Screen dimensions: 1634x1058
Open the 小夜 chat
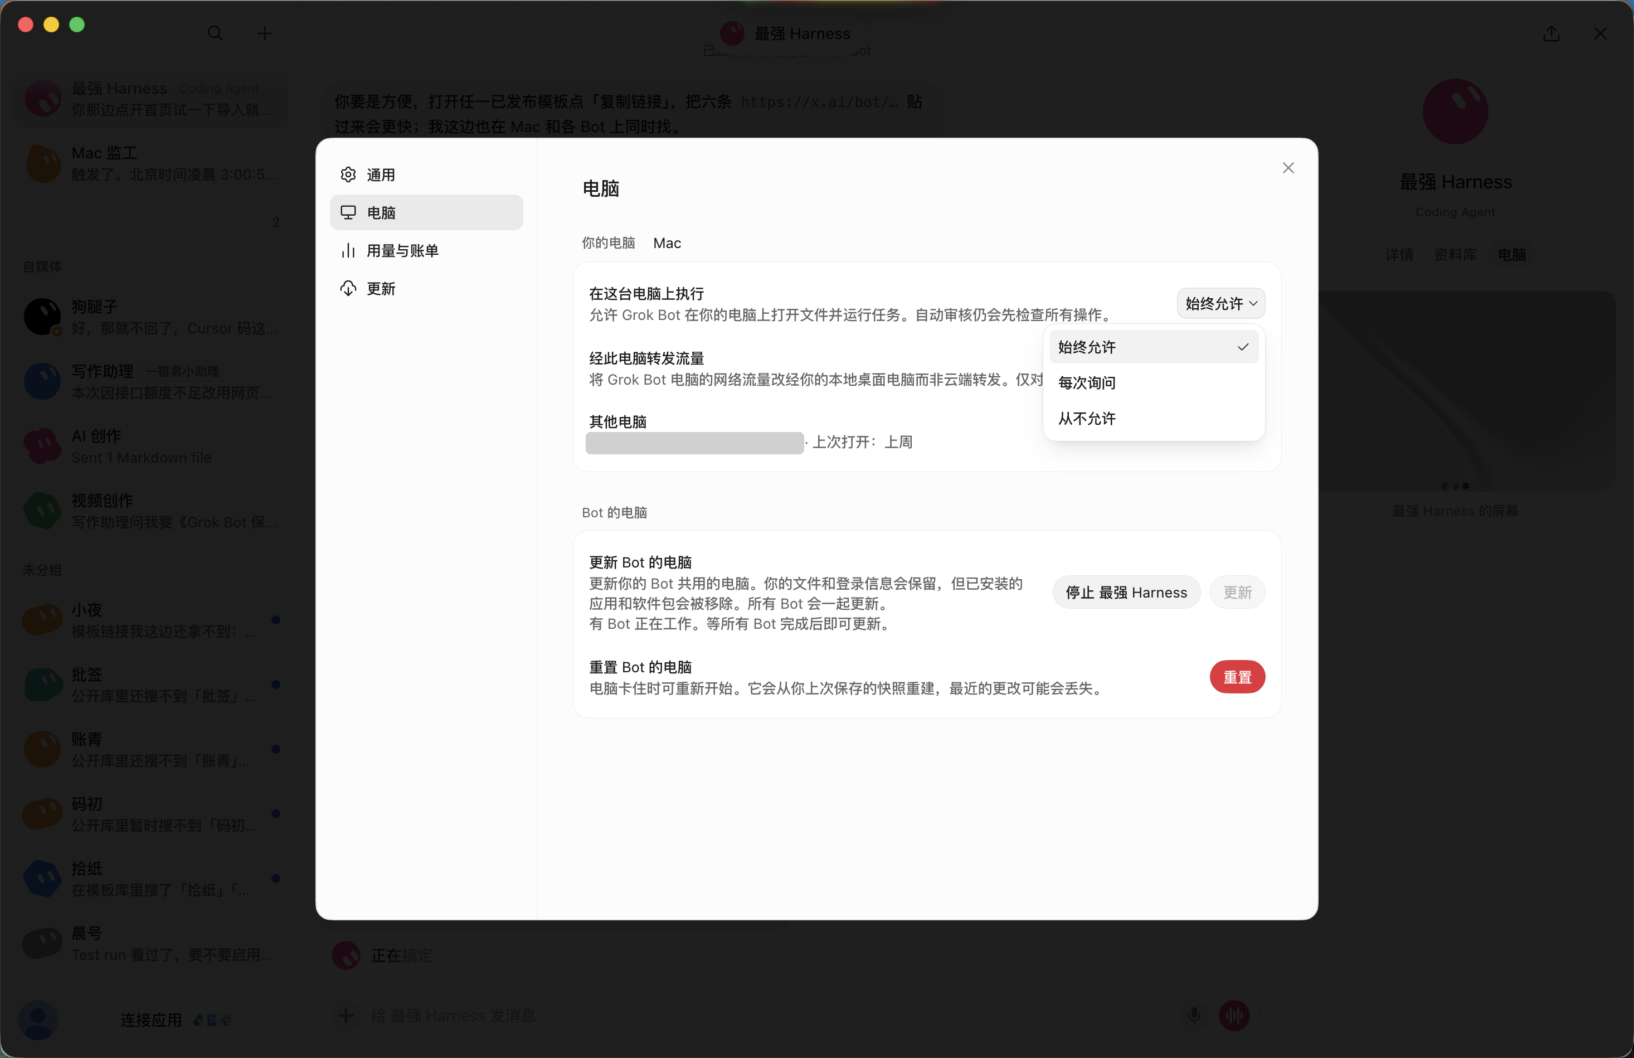152,620
